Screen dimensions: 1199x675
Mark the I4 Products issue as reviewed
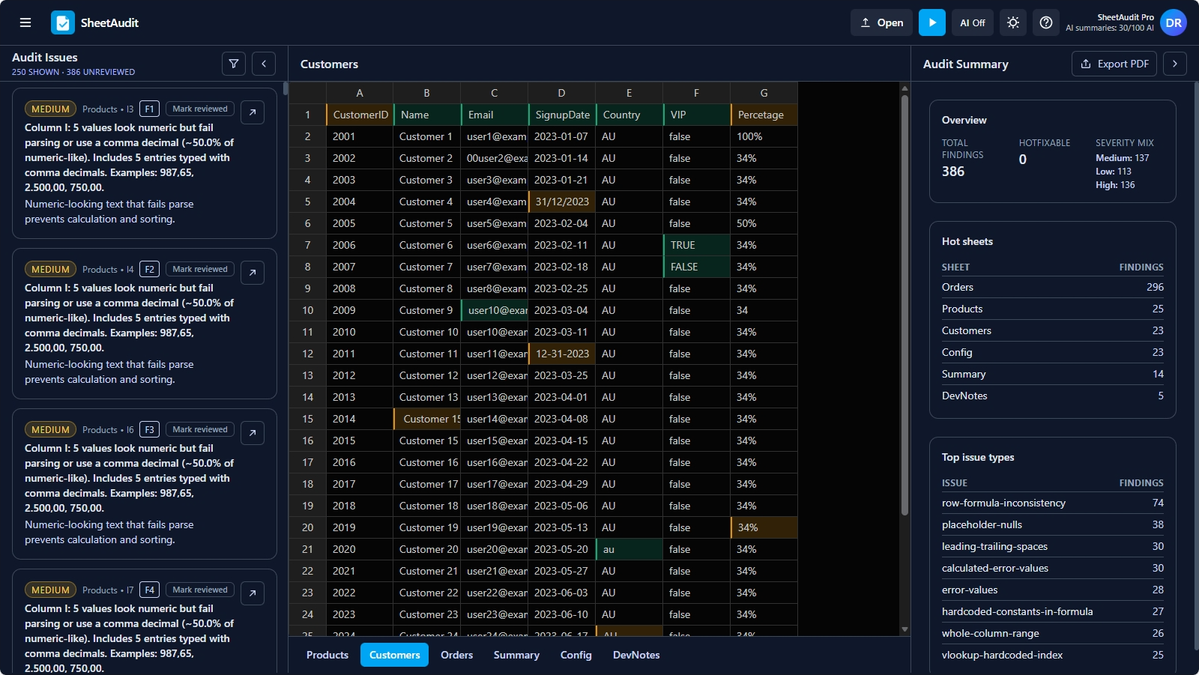pyautogui.click(x=199, y=268)
